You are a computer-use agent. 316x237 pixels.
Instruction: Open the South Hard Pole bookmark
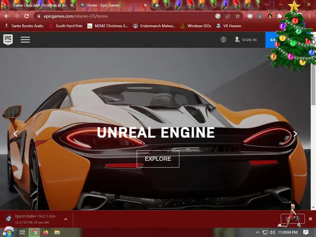pyautogui.click(x=66, y=26)
